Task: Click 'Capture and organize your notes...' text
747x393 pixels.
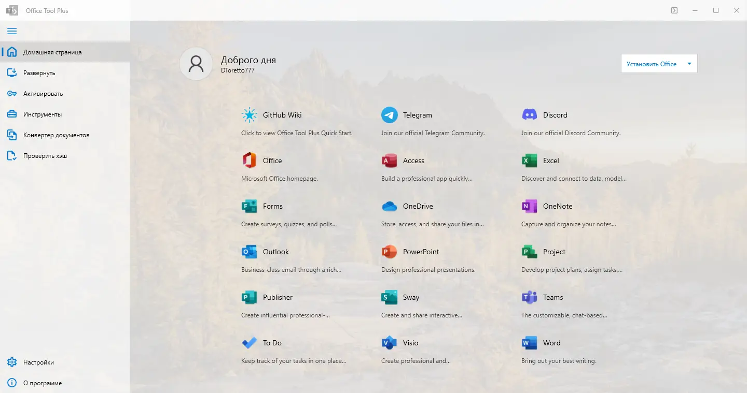Action: 569,224
